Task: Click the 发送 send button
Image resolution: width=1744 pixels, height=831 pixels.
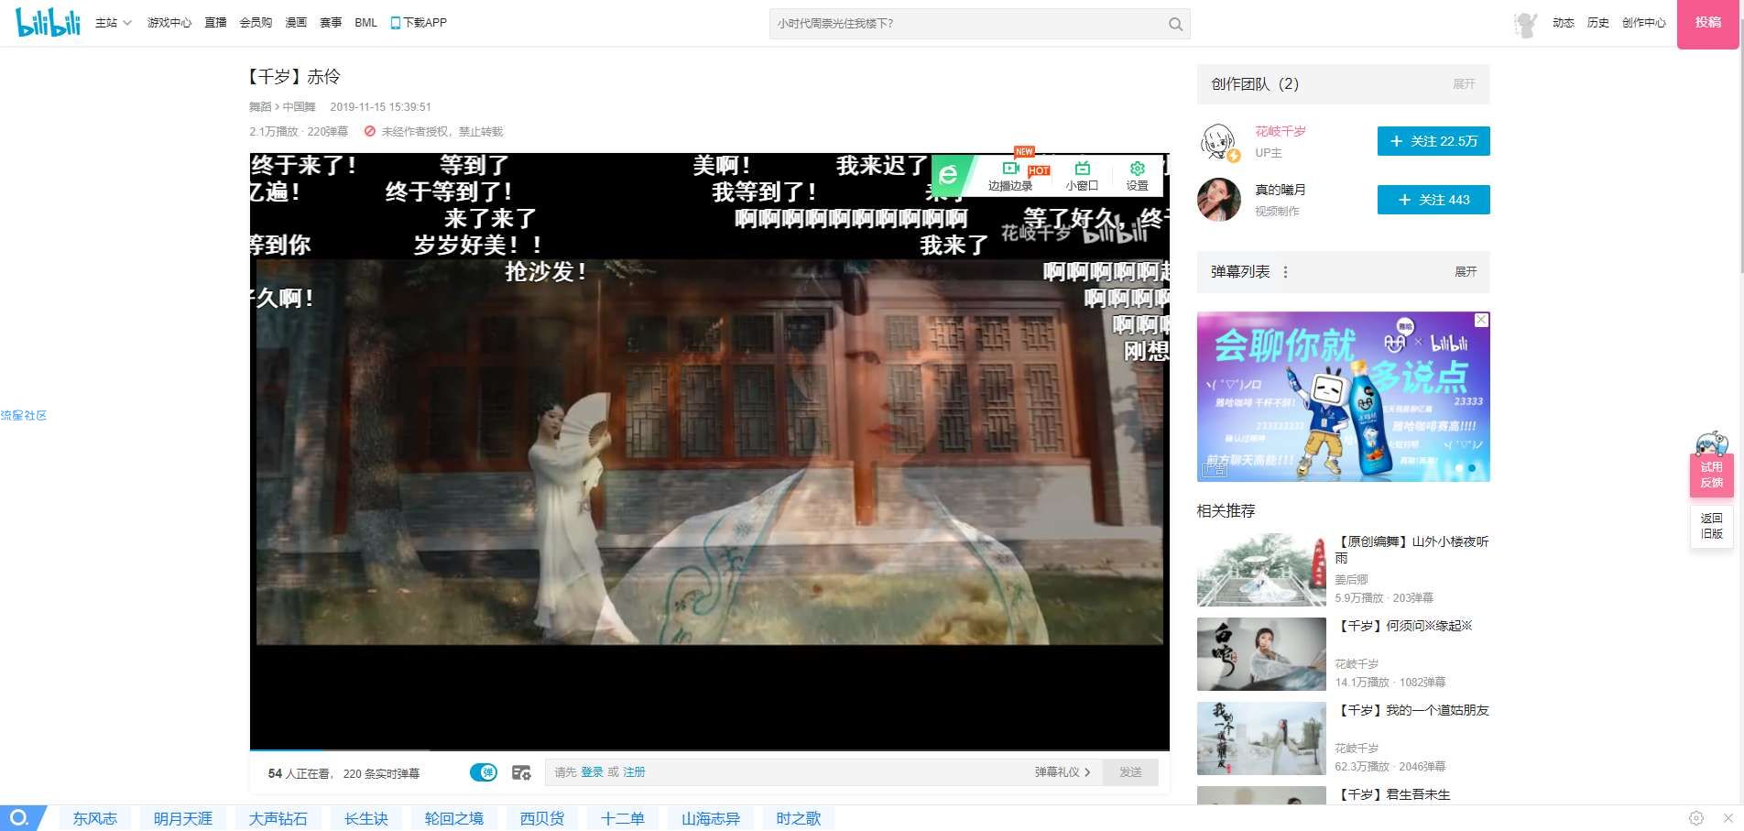Action: (x=1130, y=772)
